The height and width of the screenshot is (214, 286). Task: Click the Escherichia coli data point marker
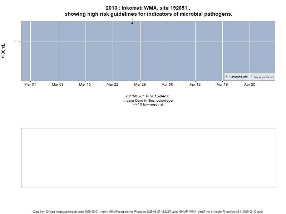[x=132, y=23]
